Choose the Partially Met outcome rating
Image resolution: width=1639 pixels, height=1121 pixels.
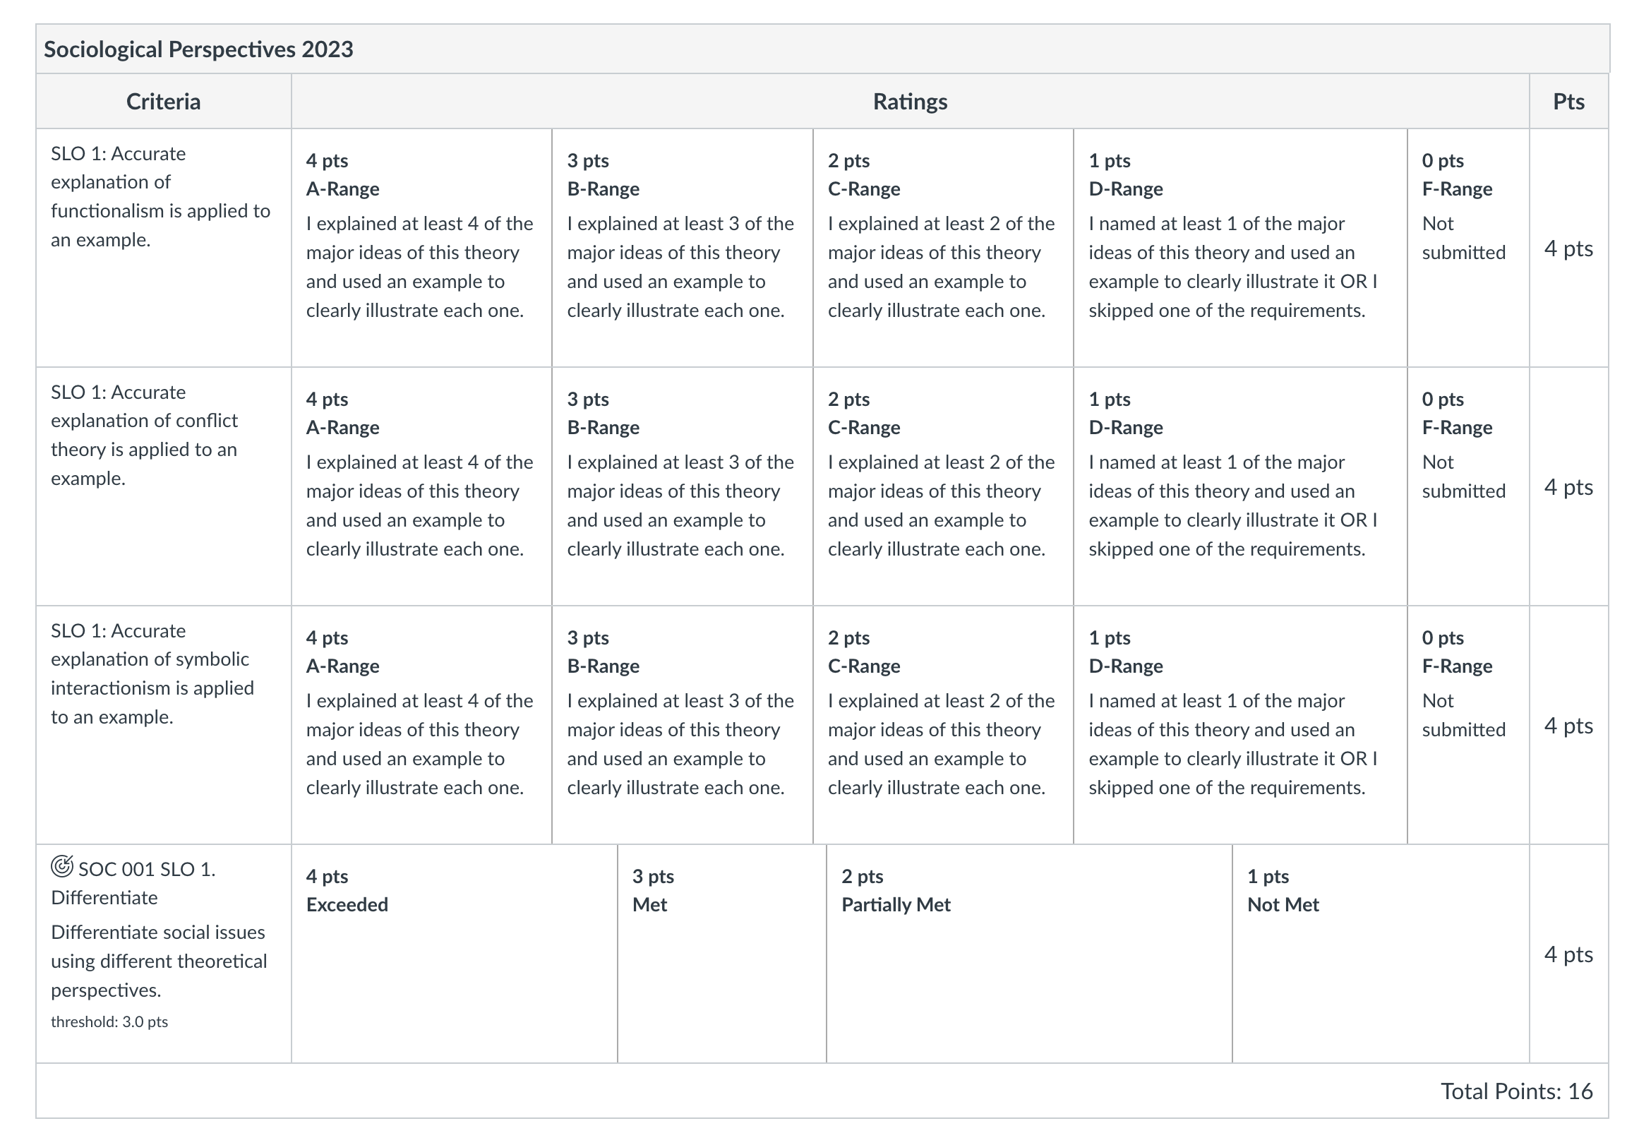(1029, 954)
